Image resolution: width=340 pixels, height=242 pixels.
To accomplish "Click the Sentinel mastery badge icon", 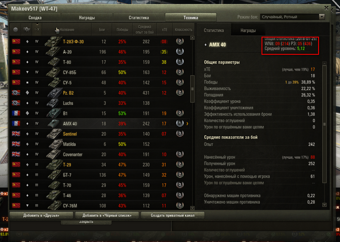I will (179, 134).
